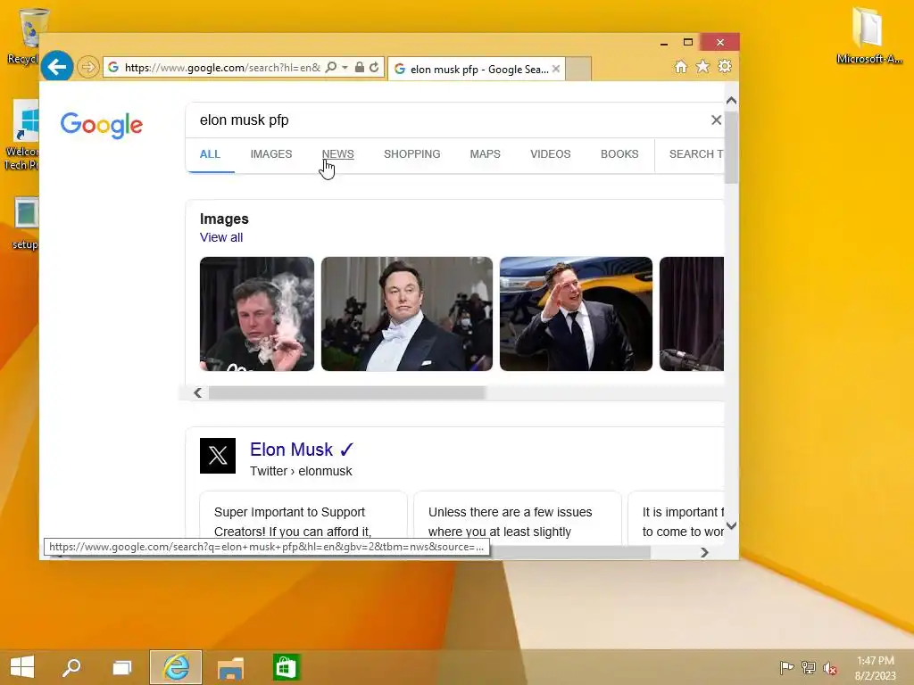Click the forward navigation arrow

click(87, 67)
